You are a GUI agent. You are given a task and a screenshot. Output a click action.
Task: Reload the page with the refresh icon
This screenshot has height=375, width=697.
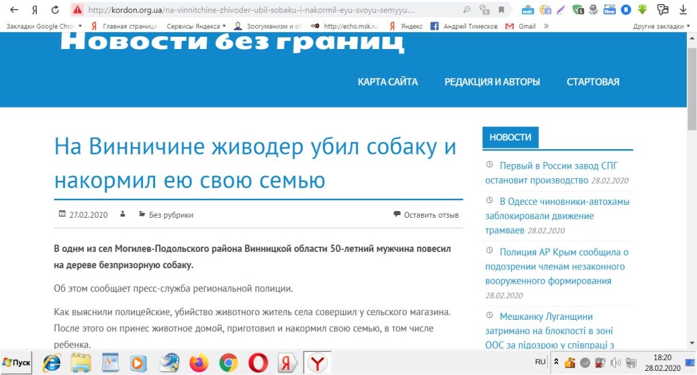click(55, 10)
